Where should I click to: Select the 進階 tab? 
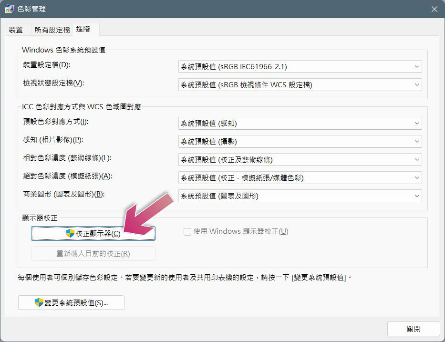coord(83,29)
